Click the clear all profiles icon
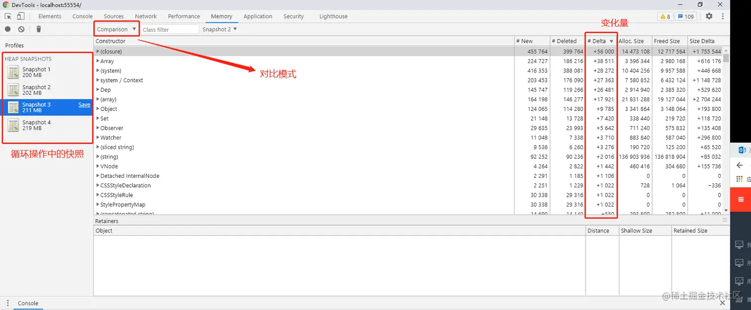Viewport: 751px width, 310px height. click(21, 29)
